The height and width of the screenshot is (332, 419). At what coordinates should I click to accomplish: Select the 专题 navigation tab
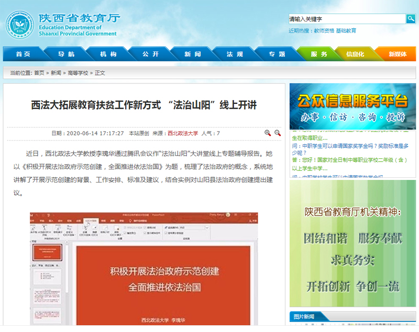(x=277, y=54)
